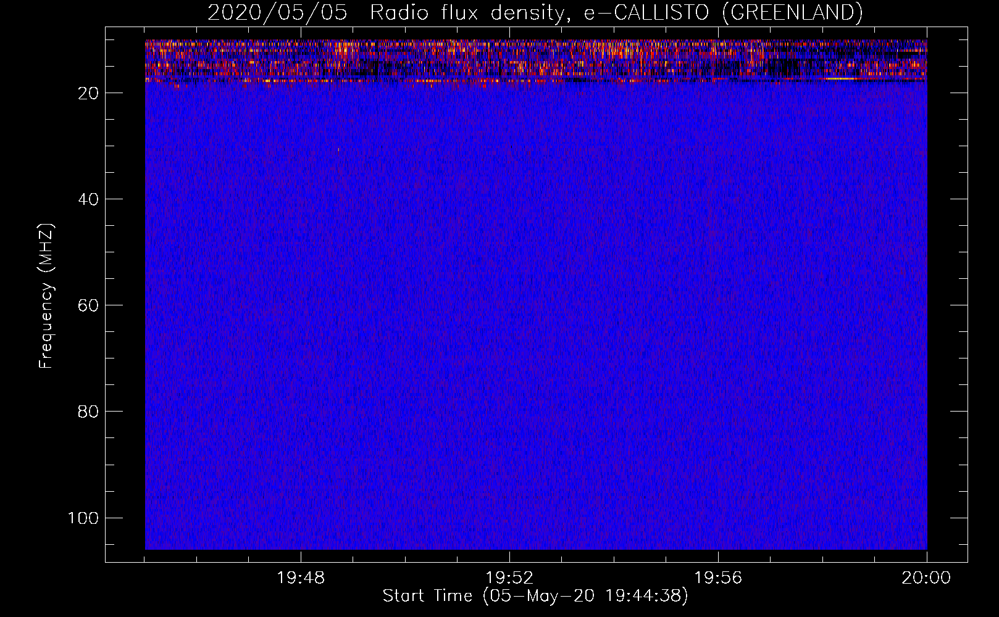999x617 pixels.
Task: Click the small orange dot near 30 MHz
Action: coord(338,149)
